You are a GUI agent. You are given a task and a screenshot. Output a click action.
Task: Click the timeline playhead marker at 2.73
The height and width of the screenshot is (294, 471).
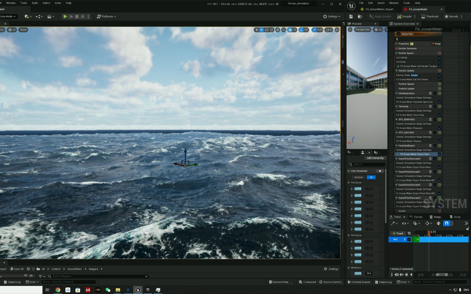point(429,233)
